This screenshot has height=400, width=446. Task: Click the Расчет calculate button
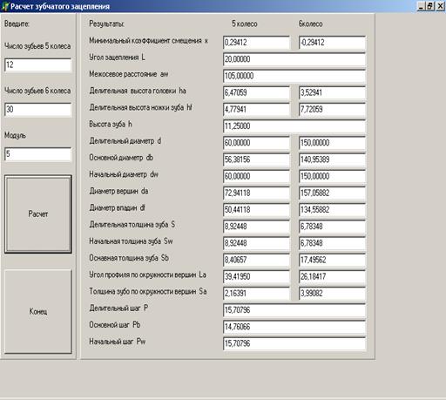(38, 214)
